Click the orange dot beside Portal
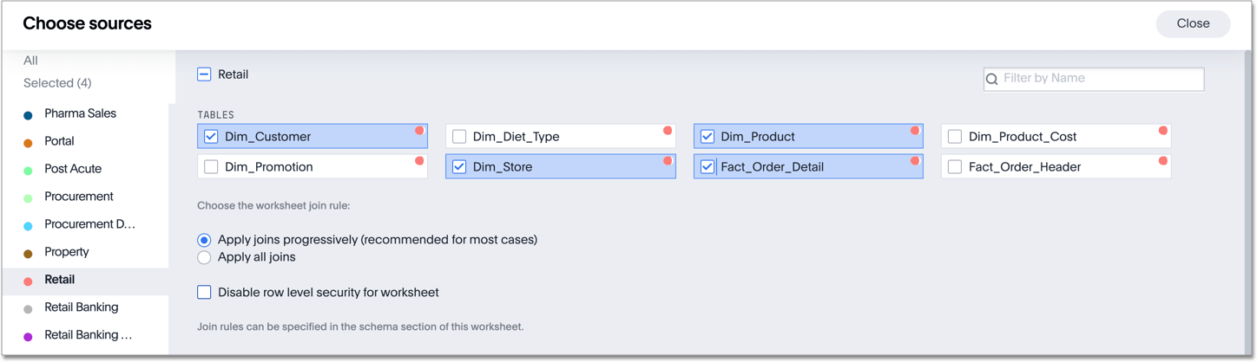This screenshot has height=362, width=1257. (28, 143)
